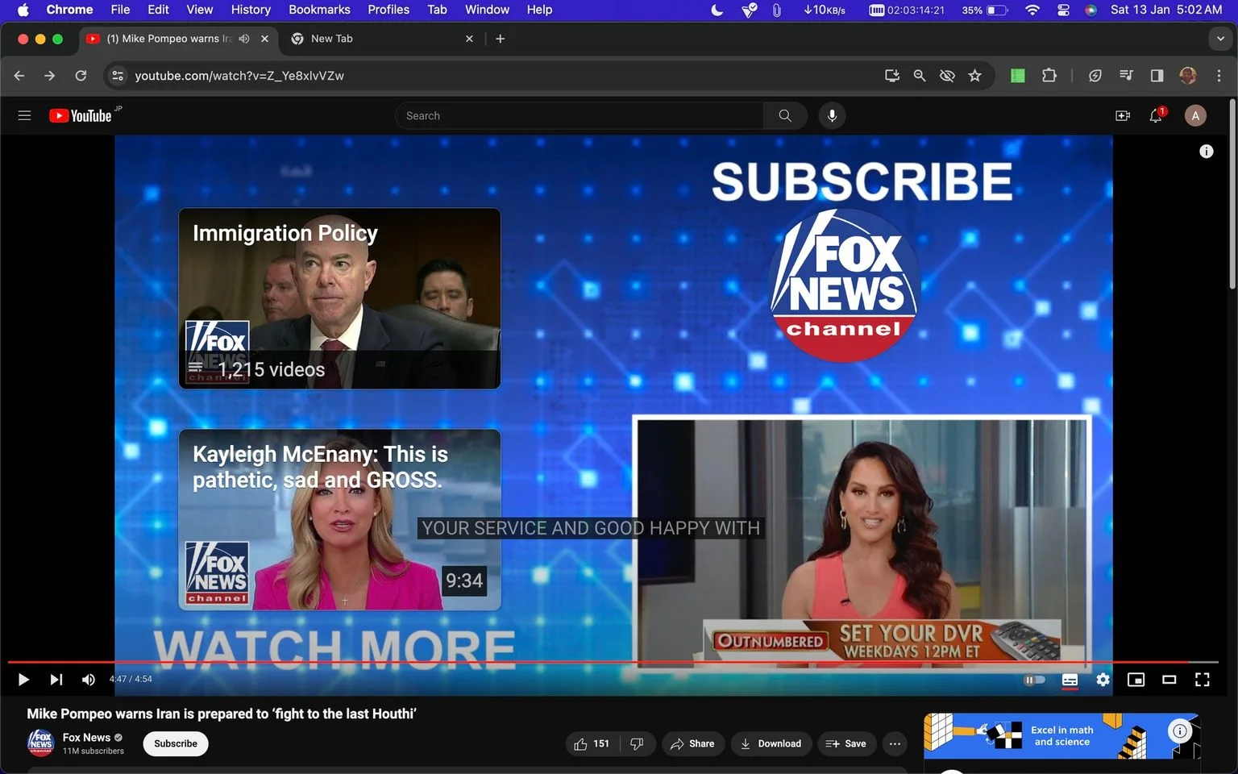The image size is (1238, 774).
Task: Open the zoom magnifier in the address bar
Action: 919,76
